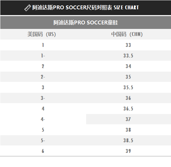Screen dimensions: 171x167
Task: Select the SIZE CHART title text
Action: click(x=126, y=7)
